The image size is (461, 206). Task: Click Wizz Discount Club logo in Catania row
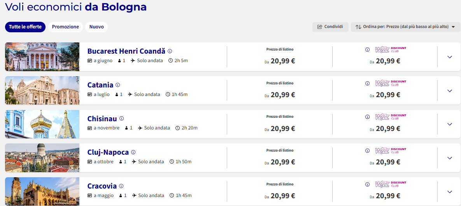391,83
